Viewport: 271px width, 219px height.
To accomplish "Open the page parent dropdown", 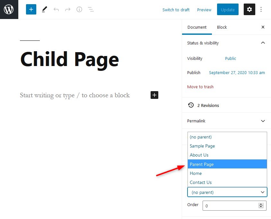I will coord(227,192).
